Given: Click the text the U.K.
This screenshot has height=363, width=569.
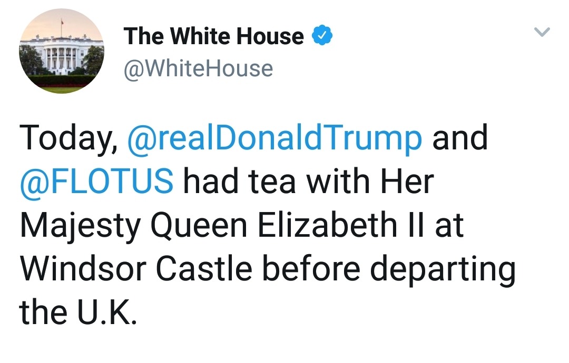Looking at the screenshot, I should (79, 312).
